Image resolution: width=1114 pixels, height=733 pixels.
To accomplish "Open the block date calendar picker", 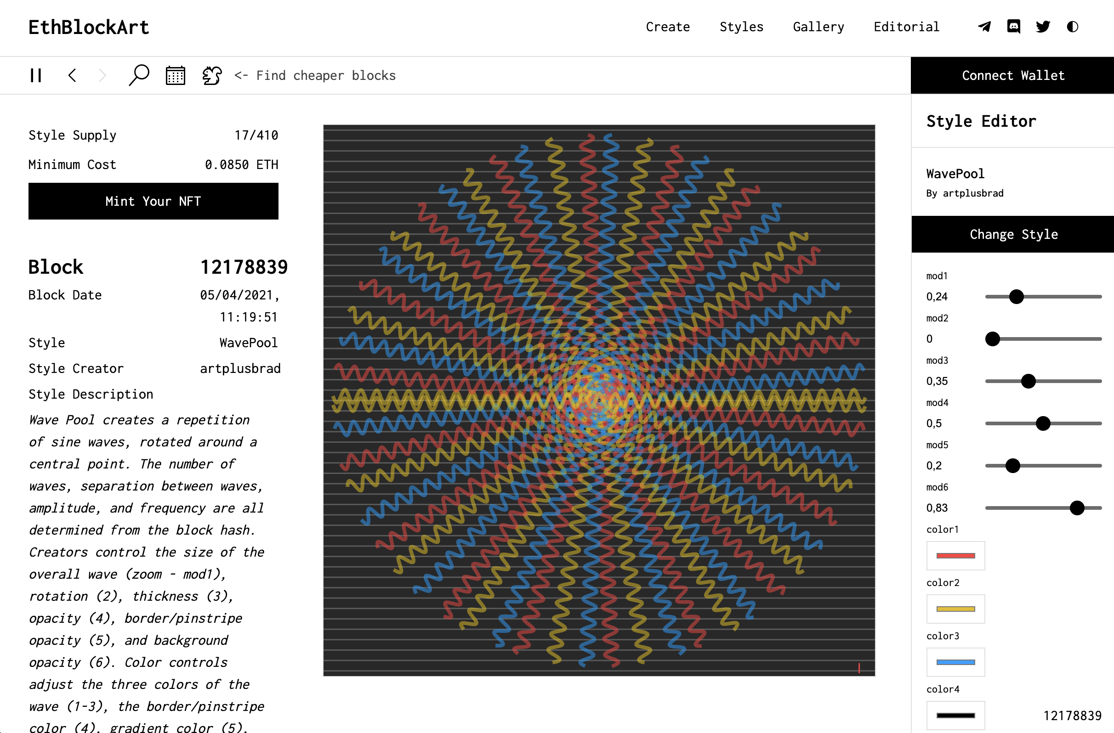I will (x=175, y=75).
